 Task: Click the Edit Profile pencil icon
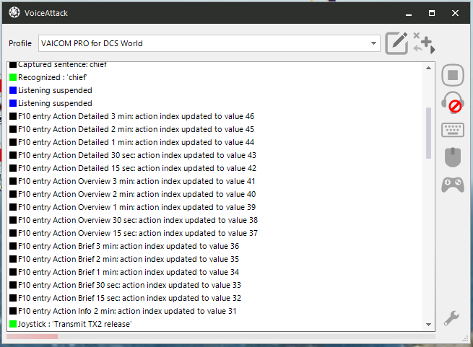[396, 43]
